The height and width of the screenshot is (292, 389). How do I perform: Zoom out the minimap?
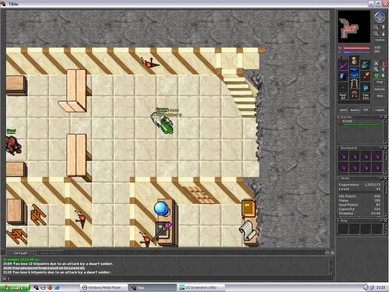(376, 27)
